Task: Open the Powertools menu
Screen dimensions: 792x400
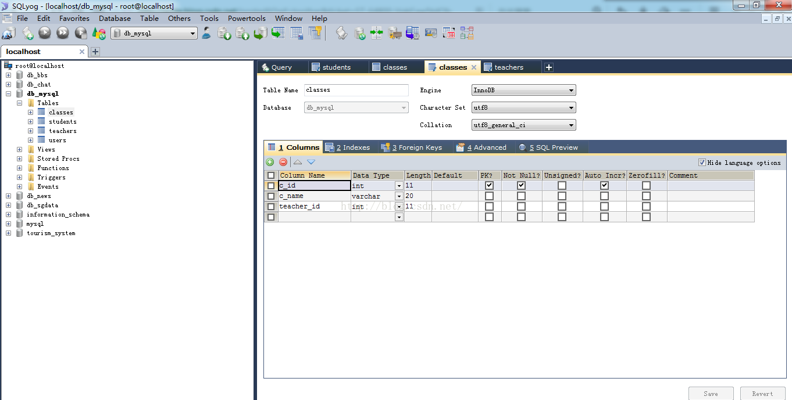Action: tap(247, 18)
